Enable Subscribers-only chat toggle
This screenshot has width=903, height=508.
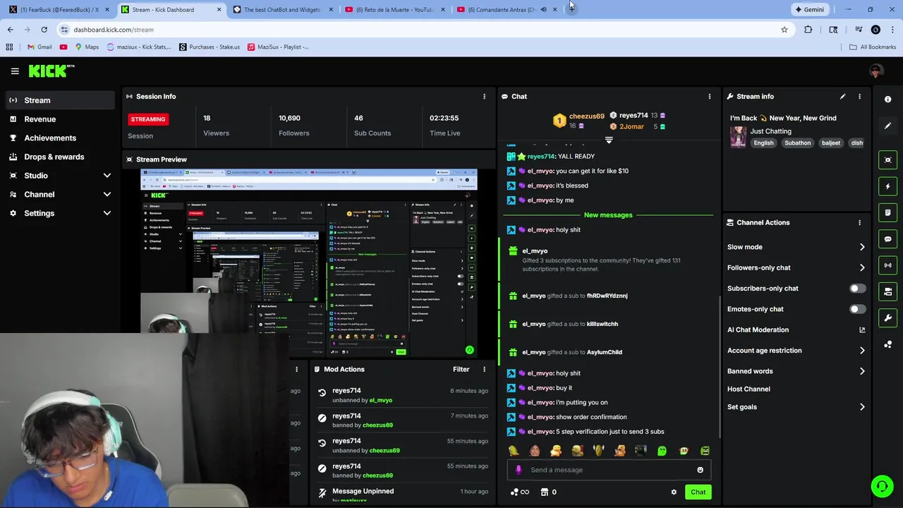click(856, 289)
